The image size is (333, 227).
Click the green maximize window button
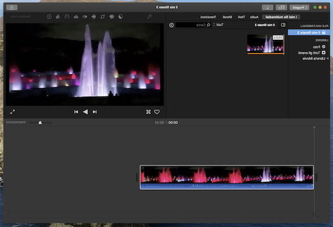315,8
